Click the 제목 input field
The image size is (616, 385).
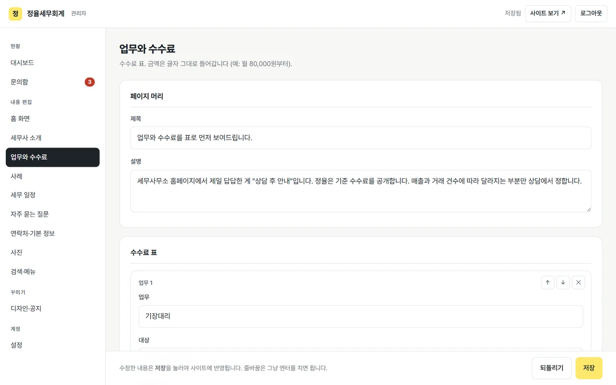coord(361,138)
